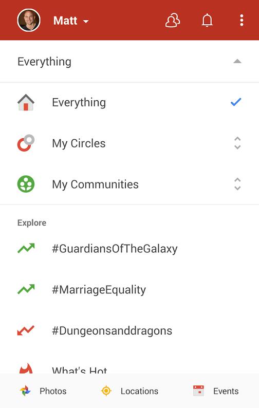Image resolution: width=259 pixels, height=408 pixels.
Task: Open What's Hot flame icon
Action: point(26,369)
